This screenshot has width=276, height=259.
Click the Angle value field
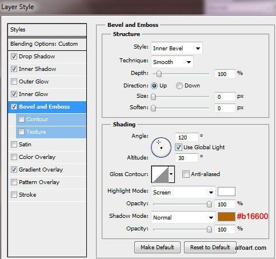click(x=187, y=137)
